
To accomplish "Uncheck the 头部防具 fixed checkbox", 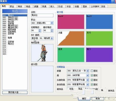I will [x=92, y=80].
